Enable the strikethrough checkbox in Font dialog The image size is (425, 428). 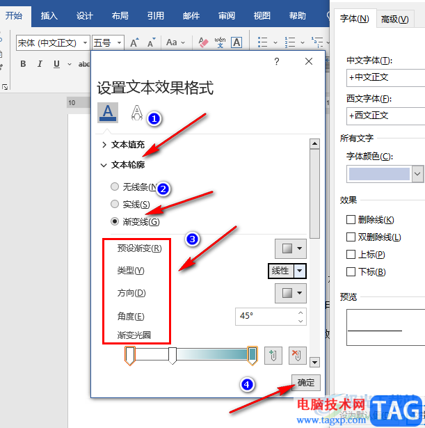pyautogui.click(x=351, y=219)
